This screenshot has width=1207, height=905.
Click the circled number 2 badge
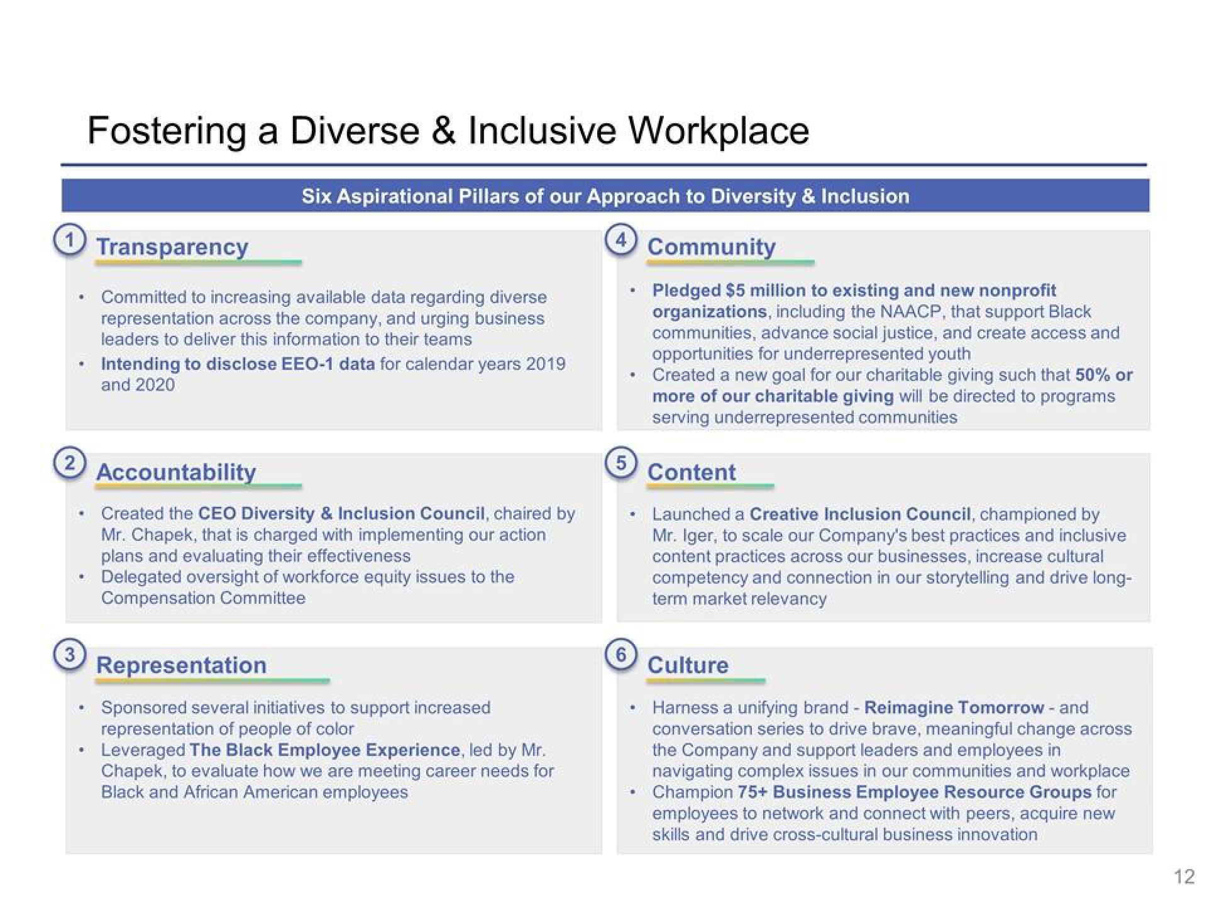point(69,464)
